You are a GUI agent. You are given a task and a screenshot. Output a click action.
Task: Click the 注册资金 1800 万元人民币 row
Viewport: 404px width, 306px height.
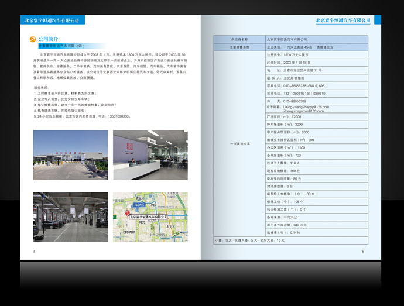click(317, 55)
